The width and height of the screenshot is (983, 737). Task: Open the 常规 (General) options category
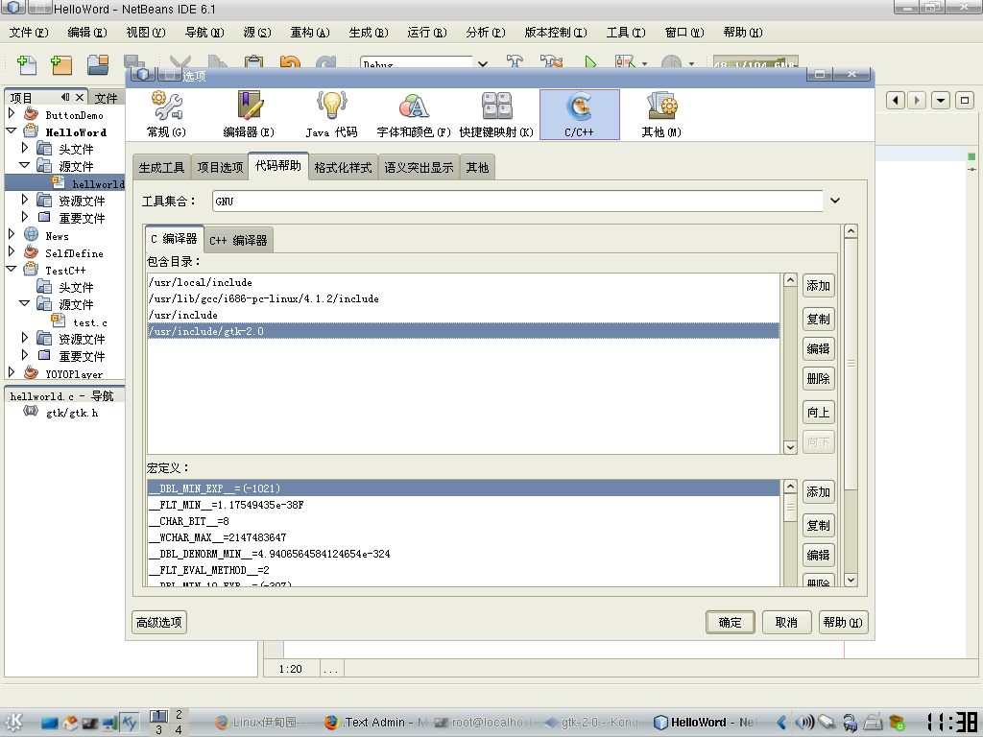tap(166, 114)
